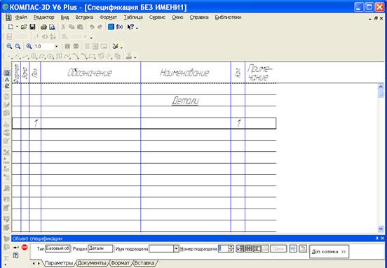387x268 pixels.
Task: Click the document icon before Доп. колонки
Action: [303, 249]
